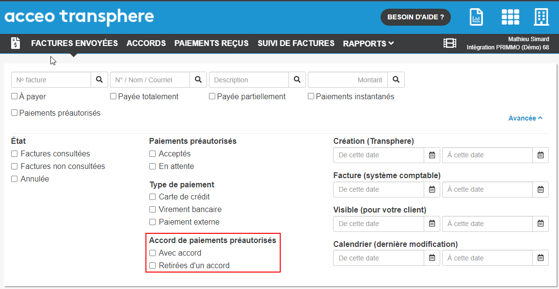This screenshot has height=289, width=559.
Task: Go to the ACCORDS tab
Action: [x=146, y=43]
